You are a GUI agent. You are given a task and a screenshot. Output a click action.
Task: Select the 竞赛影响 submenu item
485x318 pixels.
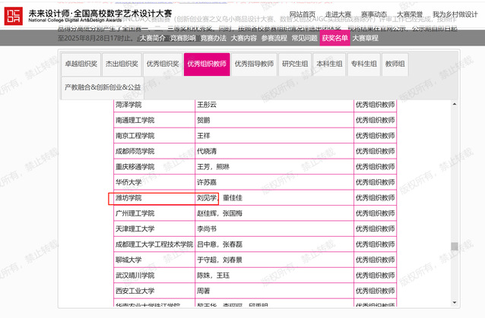tap(182, 37)
